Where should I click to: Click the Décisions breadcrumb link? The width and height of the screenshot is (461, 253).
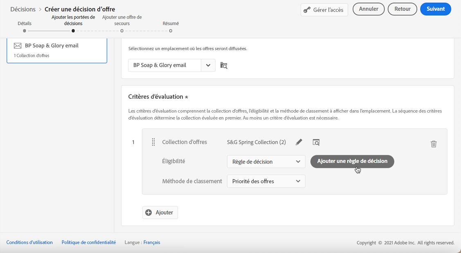coord(23,9)
